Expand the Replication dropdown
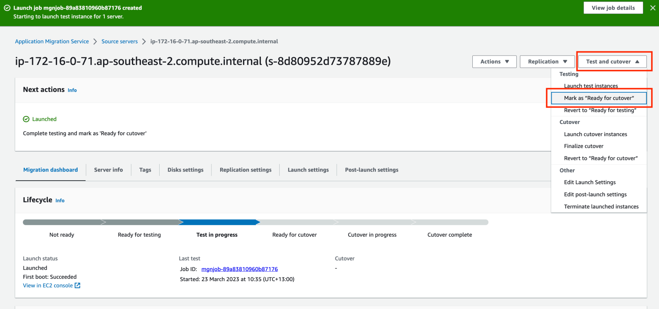The height and width of the screenshot is (309, 659). [547, 61]
